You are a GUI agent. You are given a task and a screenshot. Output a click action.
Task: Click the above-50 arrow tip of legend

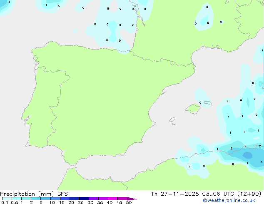pyautogui.click(x=132, y=199)
